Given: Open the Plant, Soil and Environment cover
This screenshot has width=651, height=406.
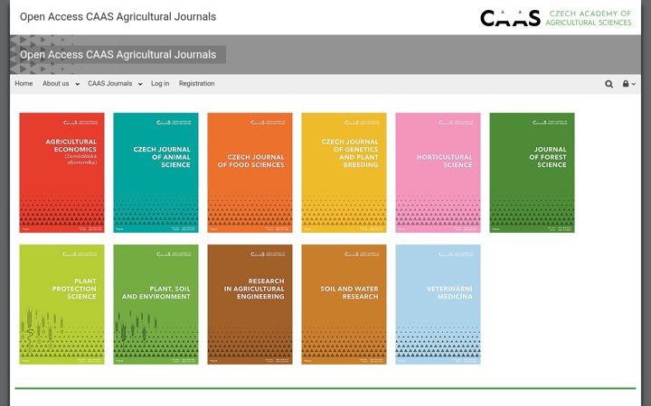Looking at the screenshot, I should tap(156, 305).
